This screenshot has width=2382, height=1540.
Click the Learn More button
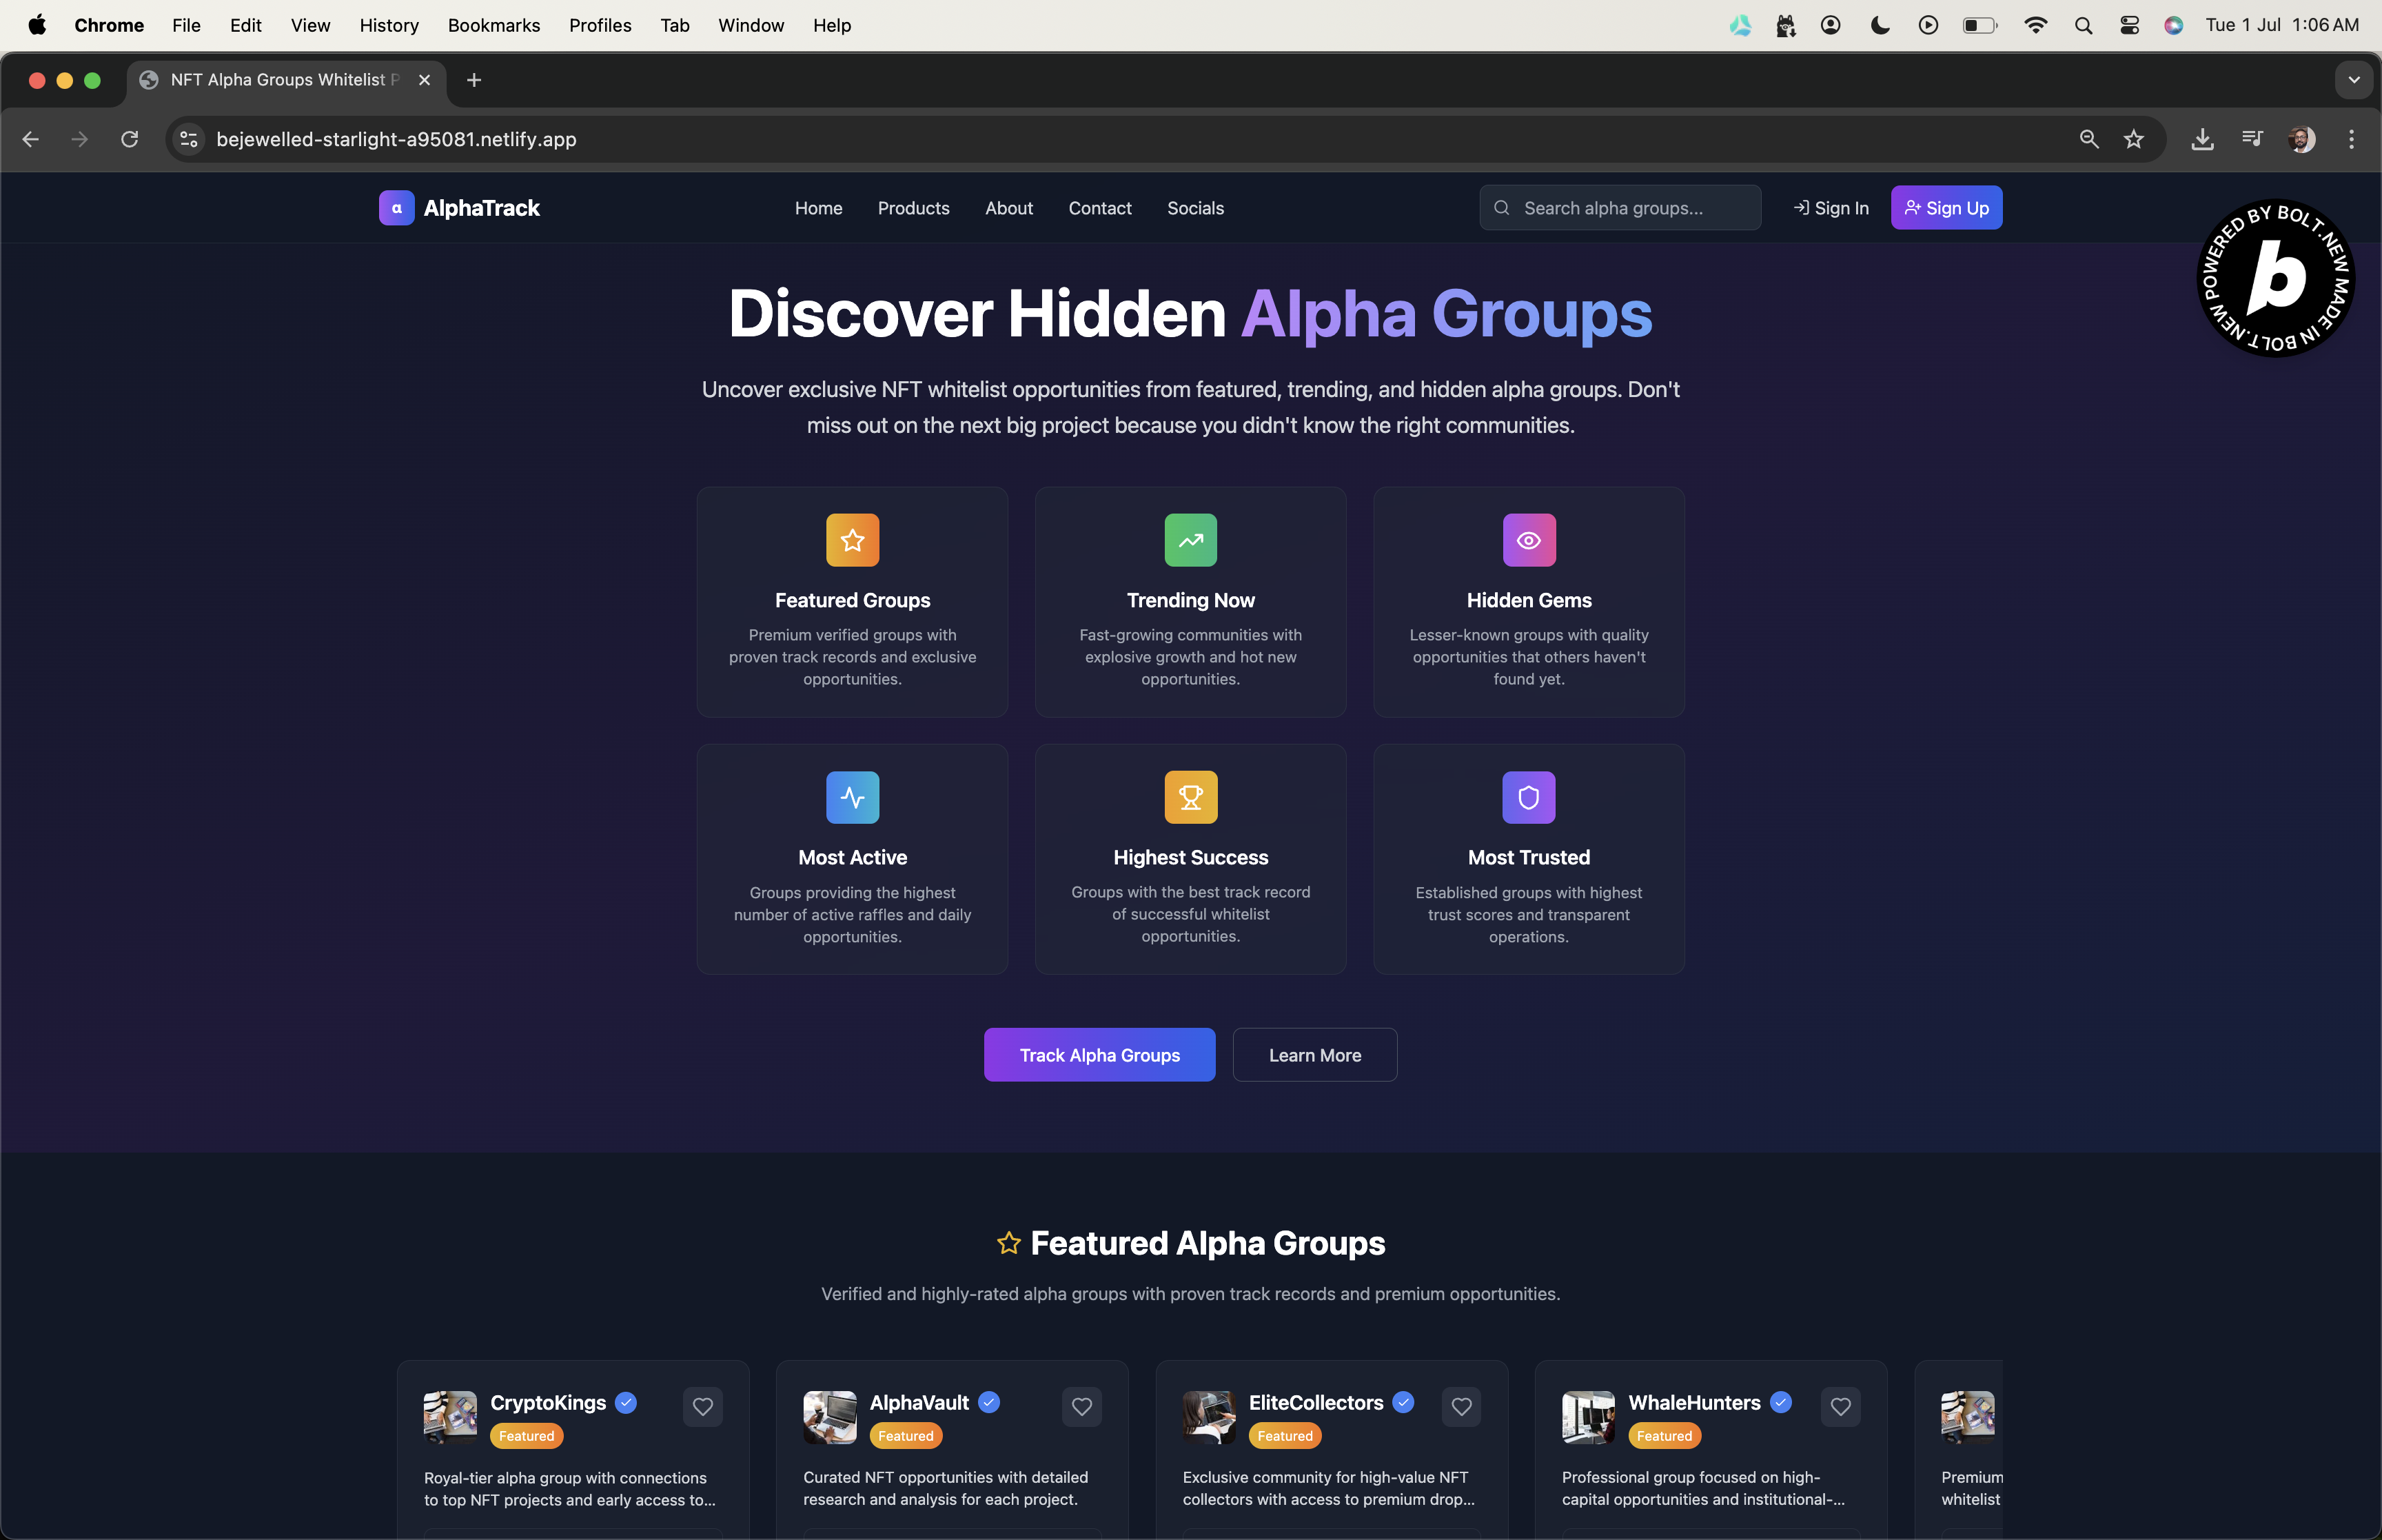[x=1314, y=1055]
